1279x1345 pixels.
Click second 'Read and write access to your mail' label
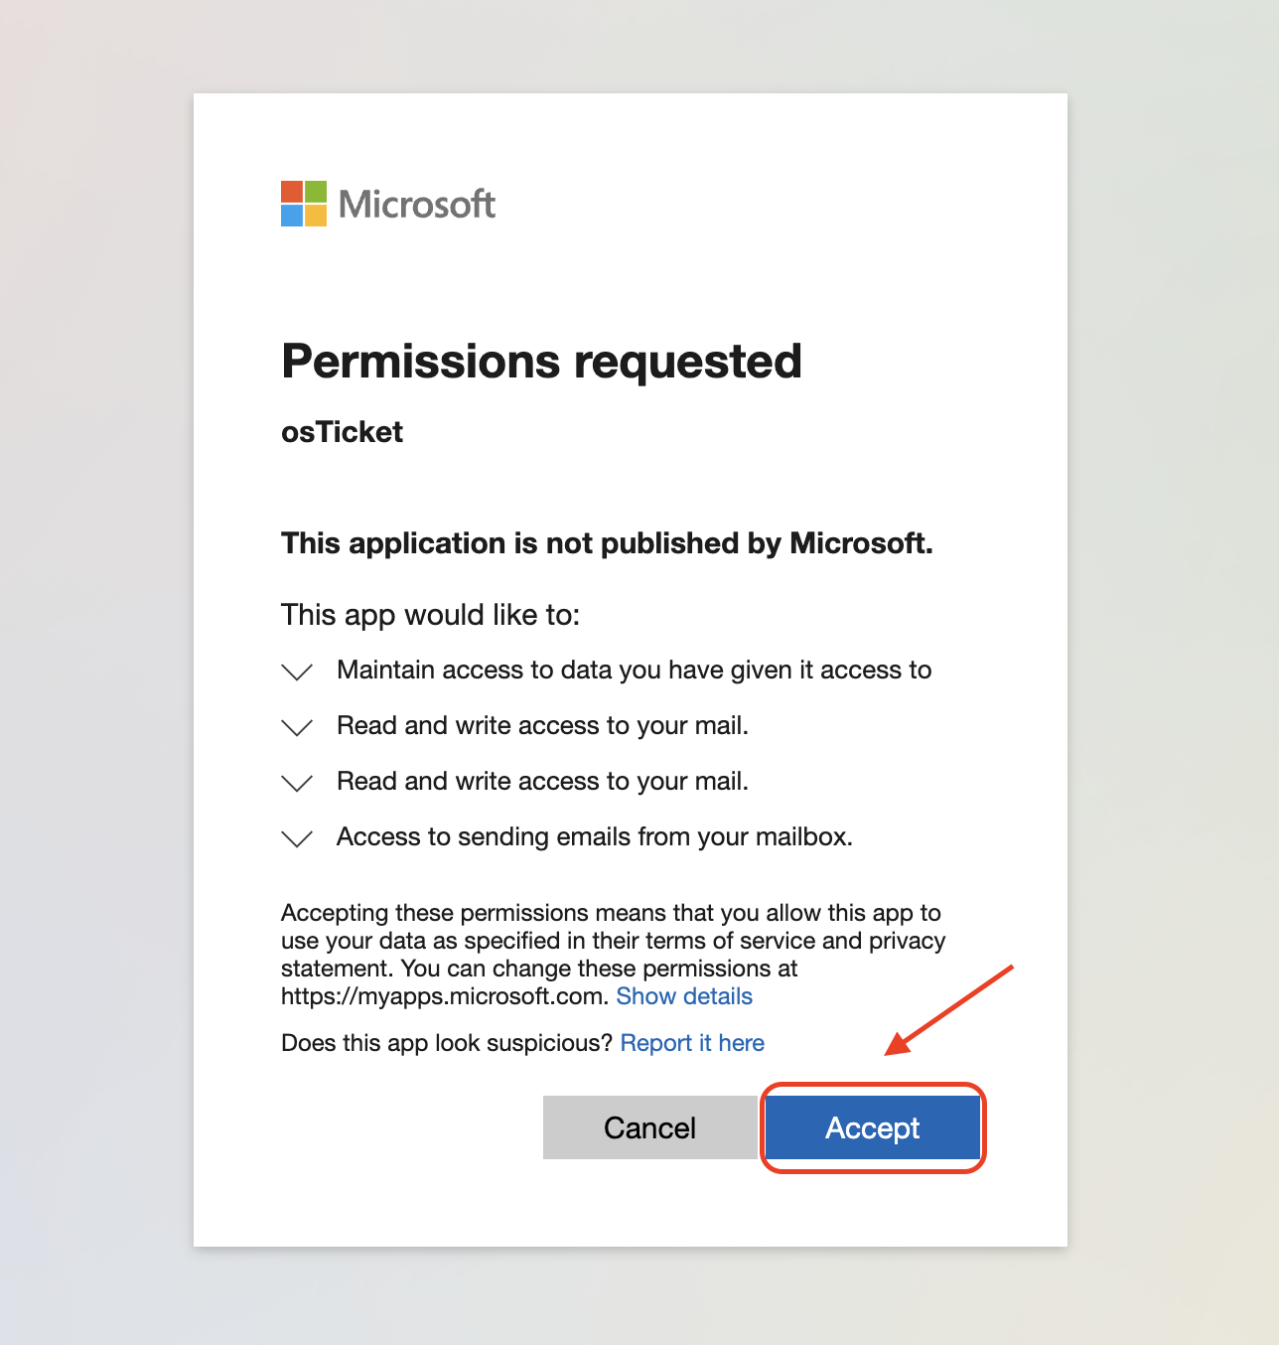click(542, 782)
